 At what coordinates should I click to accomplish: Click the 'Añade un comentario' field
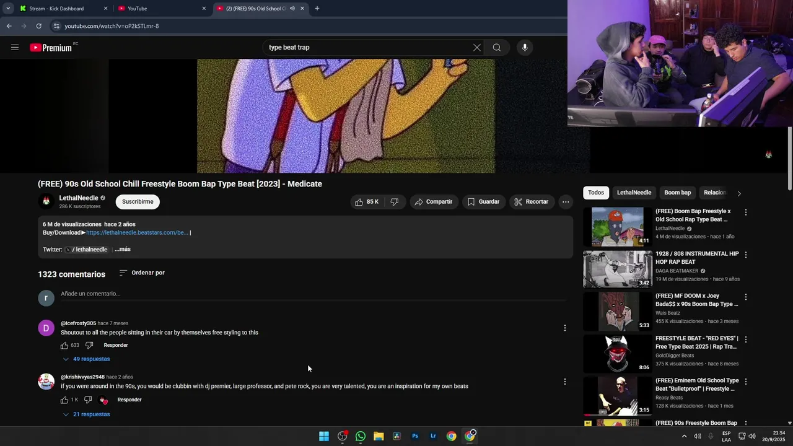pyautogui.click(x=313, y=294)
